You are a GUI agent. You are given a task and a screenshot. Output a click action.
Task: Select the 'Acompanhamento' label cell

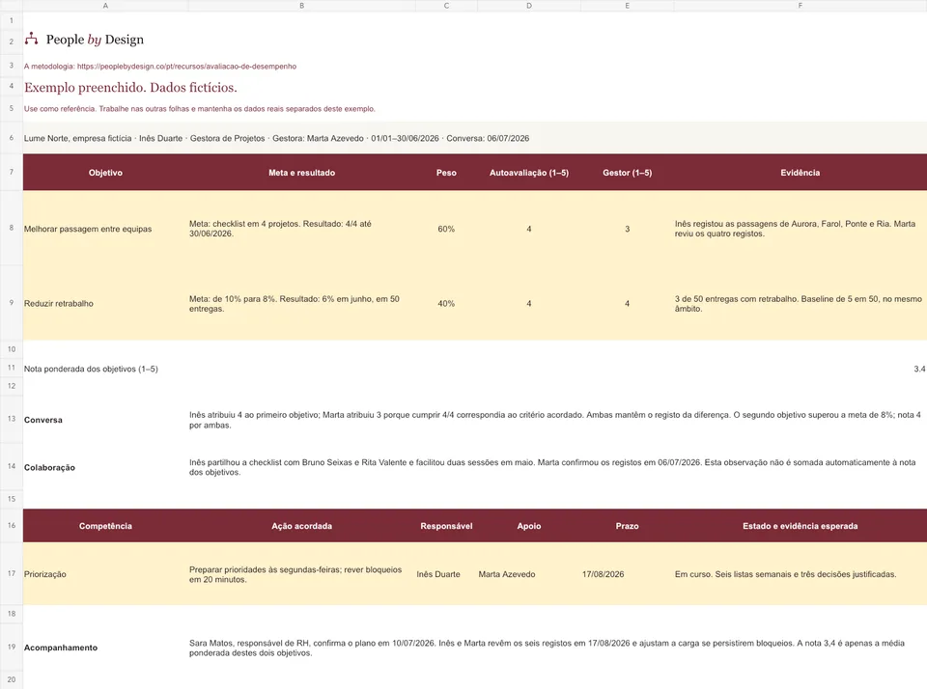click(x=105, y=648)
